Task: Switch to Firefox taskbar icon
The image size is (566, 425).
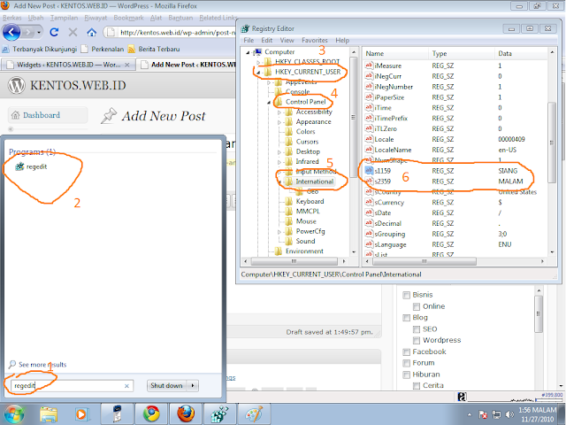Action: (186, 414)
